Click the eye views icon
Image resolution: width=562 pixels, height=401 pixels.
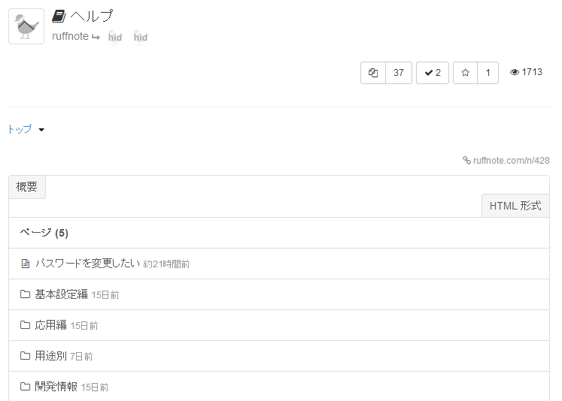tap(515, 73)
